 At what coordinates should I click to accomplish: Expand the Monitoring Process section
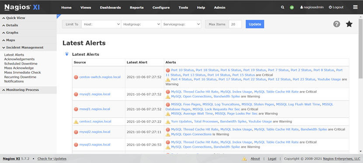click(x=28, y=90)
